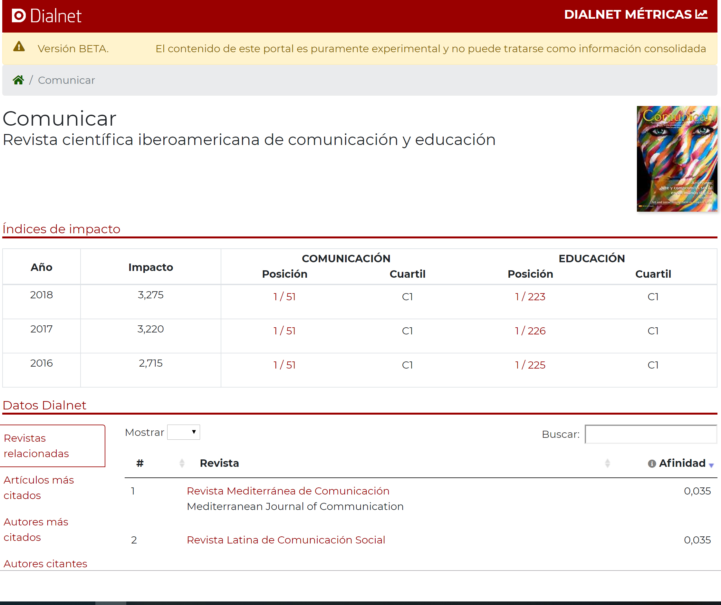Click the Comunicar breadcrumb entry
This screenshot has width=721, height=605.
[x=66, y=80]
